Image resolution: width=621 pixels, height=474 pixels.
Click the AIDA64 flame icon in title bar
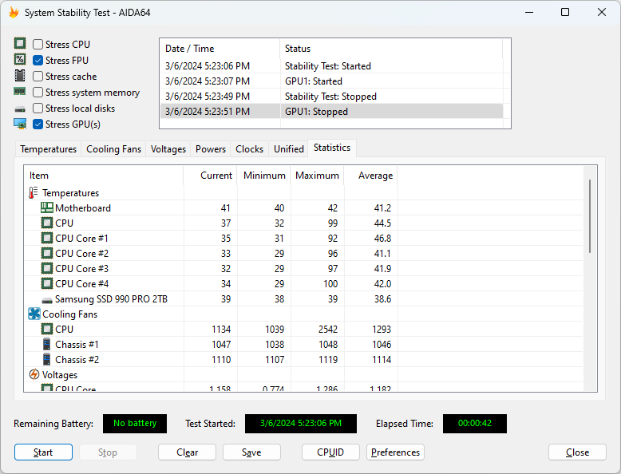pyautogui.click(x=14, y=13)
